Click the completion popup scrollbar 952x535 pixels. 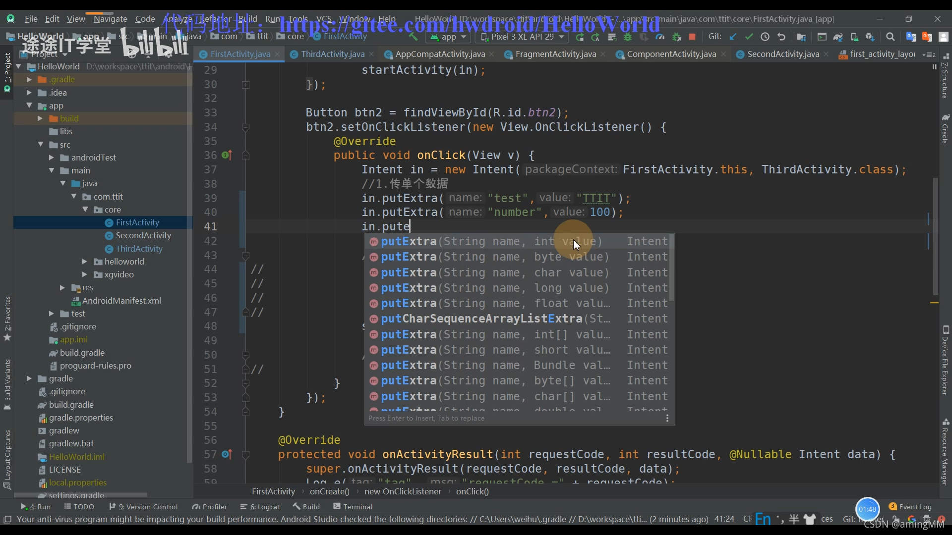pyautogui.click(x=672, y=267)
